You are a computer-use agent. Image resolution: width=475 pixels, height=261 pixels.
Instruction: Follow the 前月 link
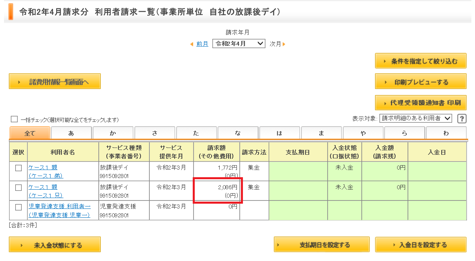click(202, 44)
